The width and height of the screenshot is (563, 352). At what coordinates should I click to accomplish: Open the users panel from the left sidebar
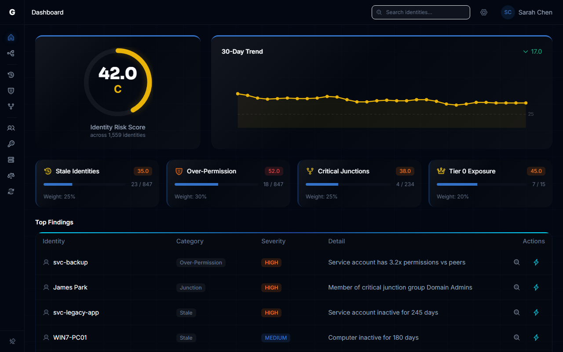11,128
